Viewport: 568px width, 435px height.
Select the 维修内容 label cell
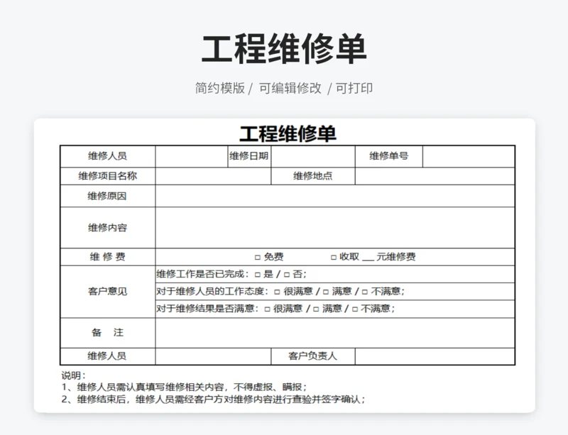[108, 228]
